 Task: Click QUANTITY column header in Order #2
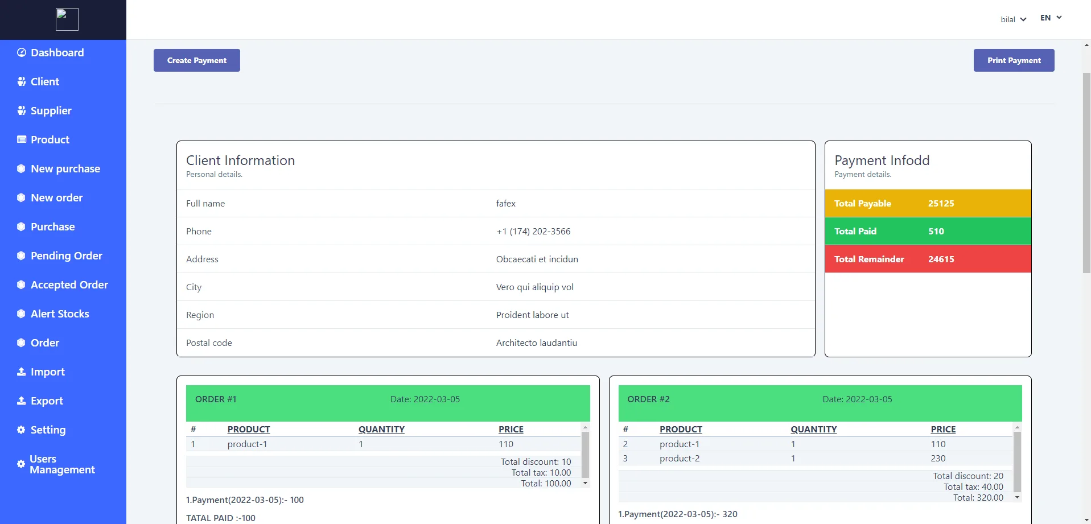pos(813,430)
